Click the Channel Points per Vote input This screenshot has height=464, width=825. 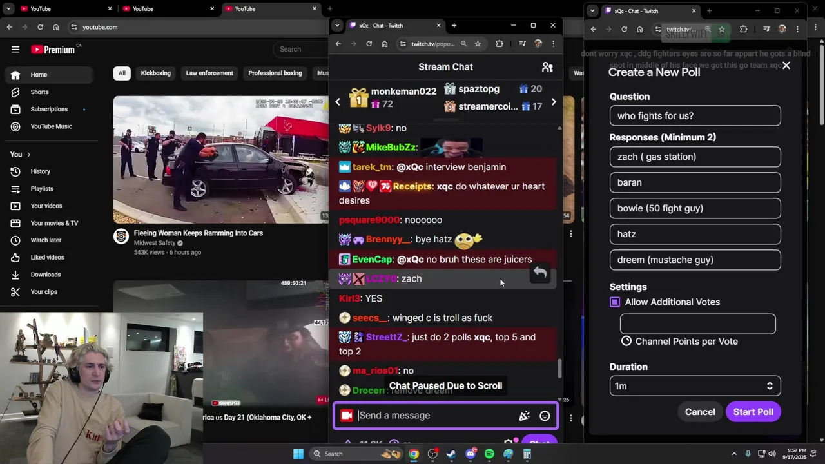point(697,324)
